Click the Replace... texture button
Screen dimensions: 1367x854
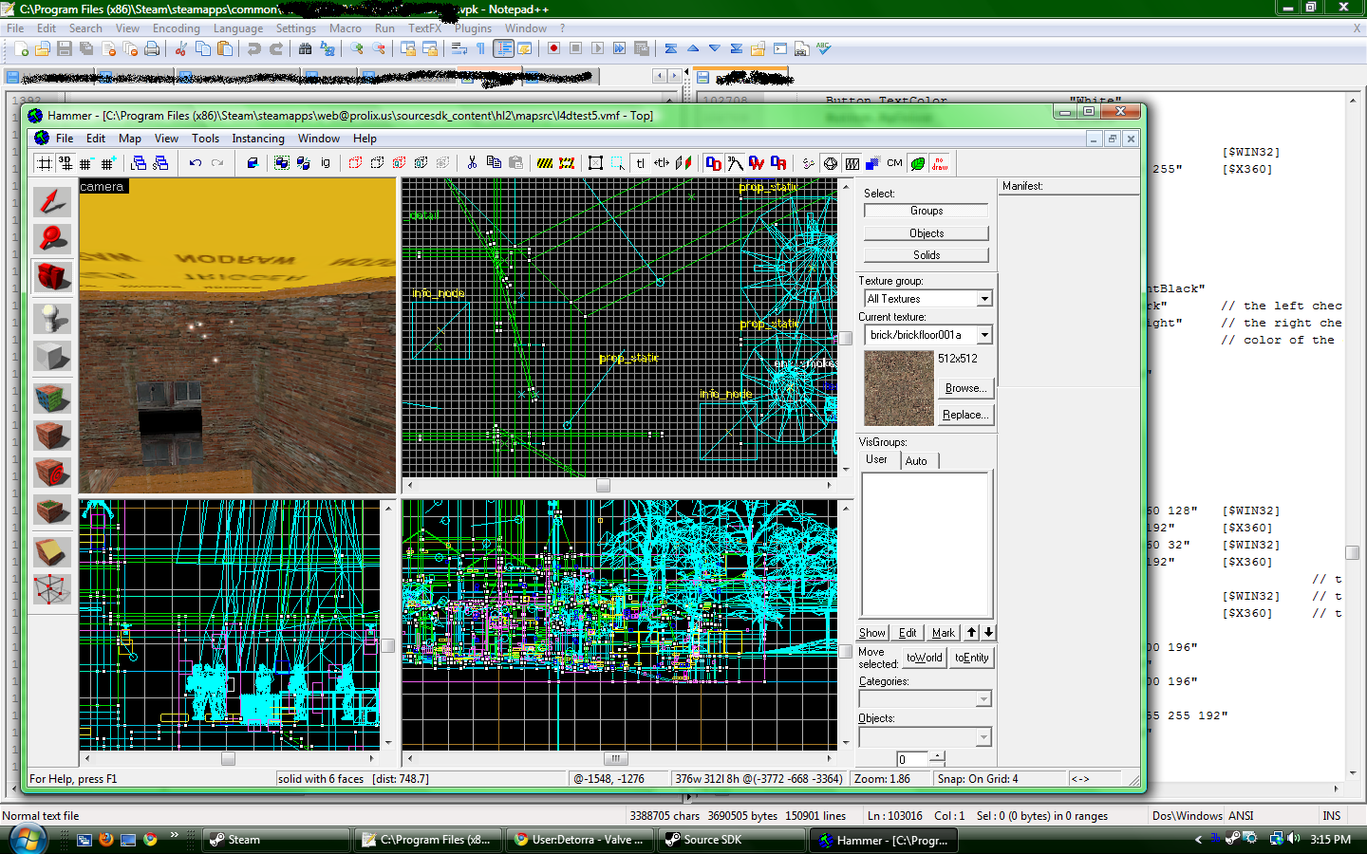tap(966, 415)
